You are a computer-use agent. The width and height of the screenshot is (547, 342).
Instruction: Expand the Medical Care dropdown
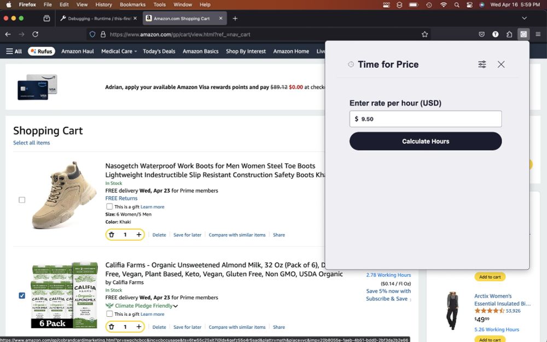tap(119, 51)
